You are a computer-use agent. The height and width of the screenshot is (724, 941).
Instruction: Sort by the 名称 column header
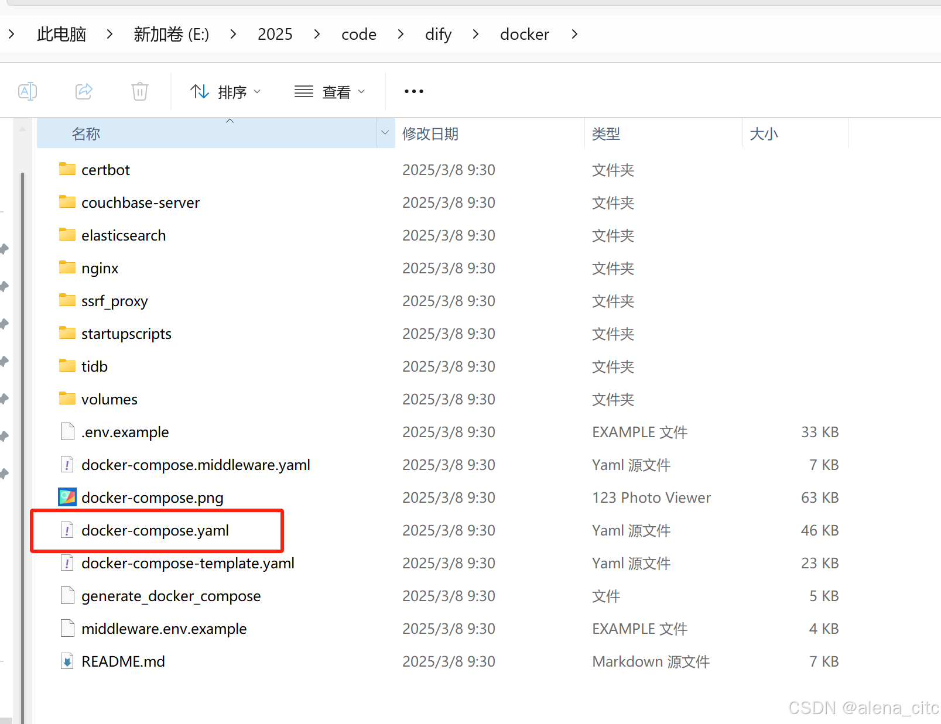(207, 133)
